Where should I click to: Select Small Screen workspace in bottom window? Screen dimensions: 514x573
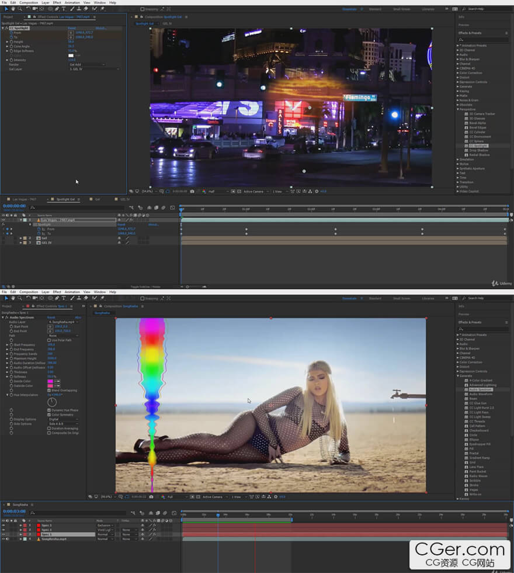(x=402, y=299)
